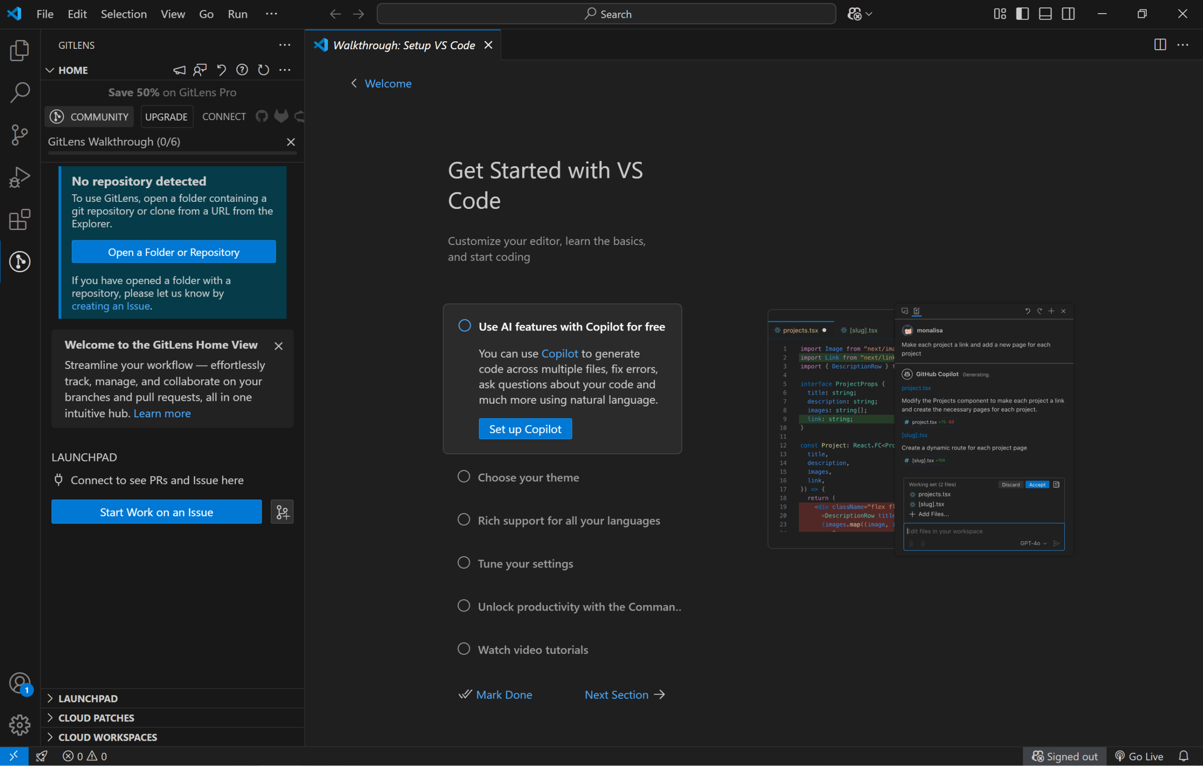Image resolution: width=1203 pixels, height=766 pixels.
Task: Select the Walkthrough: Setup VS Code tab
Action: point(403,45)
